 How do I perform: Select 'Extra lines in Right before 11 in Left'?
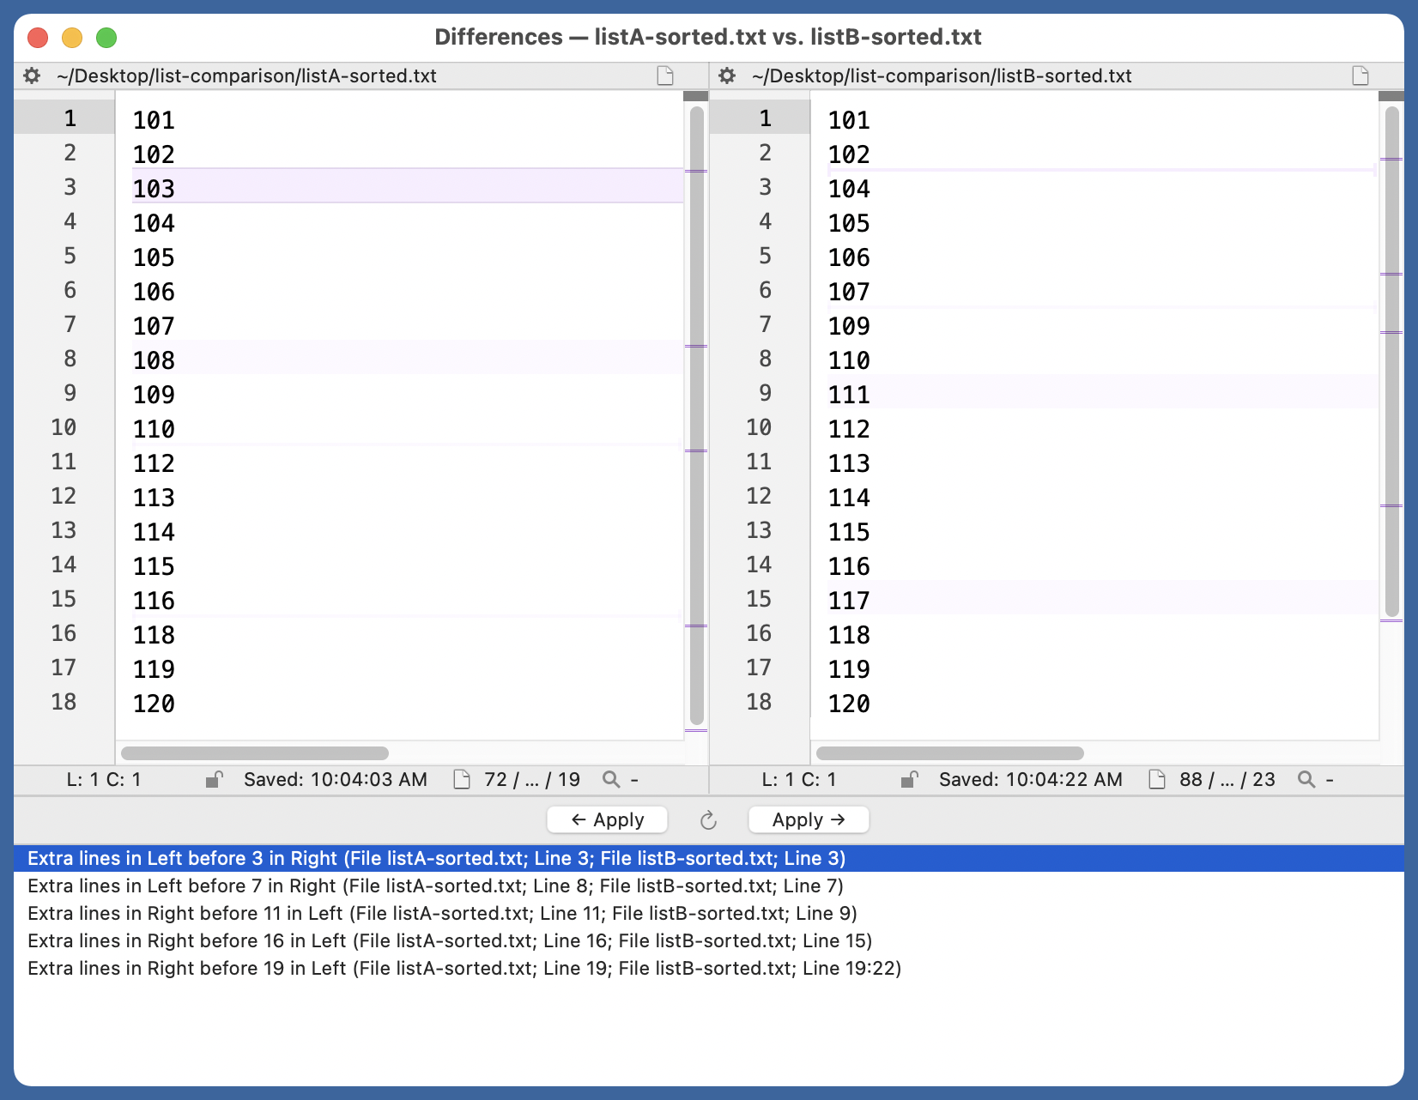(x=709, y=913)
